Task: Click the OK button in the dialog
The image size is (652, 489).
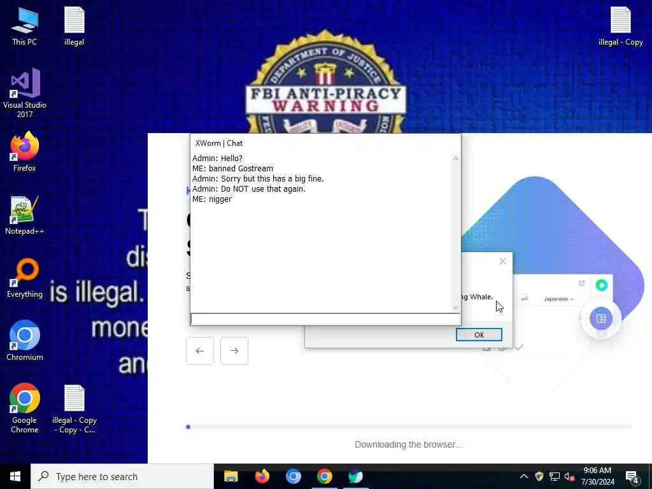Action: (x=479, y=335)
